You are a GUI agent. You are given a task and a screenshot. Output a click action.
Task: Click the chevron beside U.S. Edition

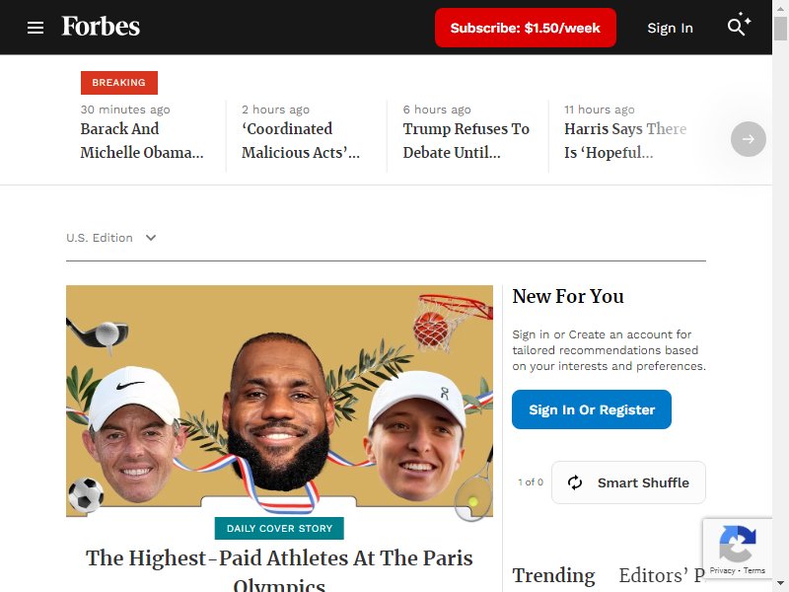(x=151, y=238)
